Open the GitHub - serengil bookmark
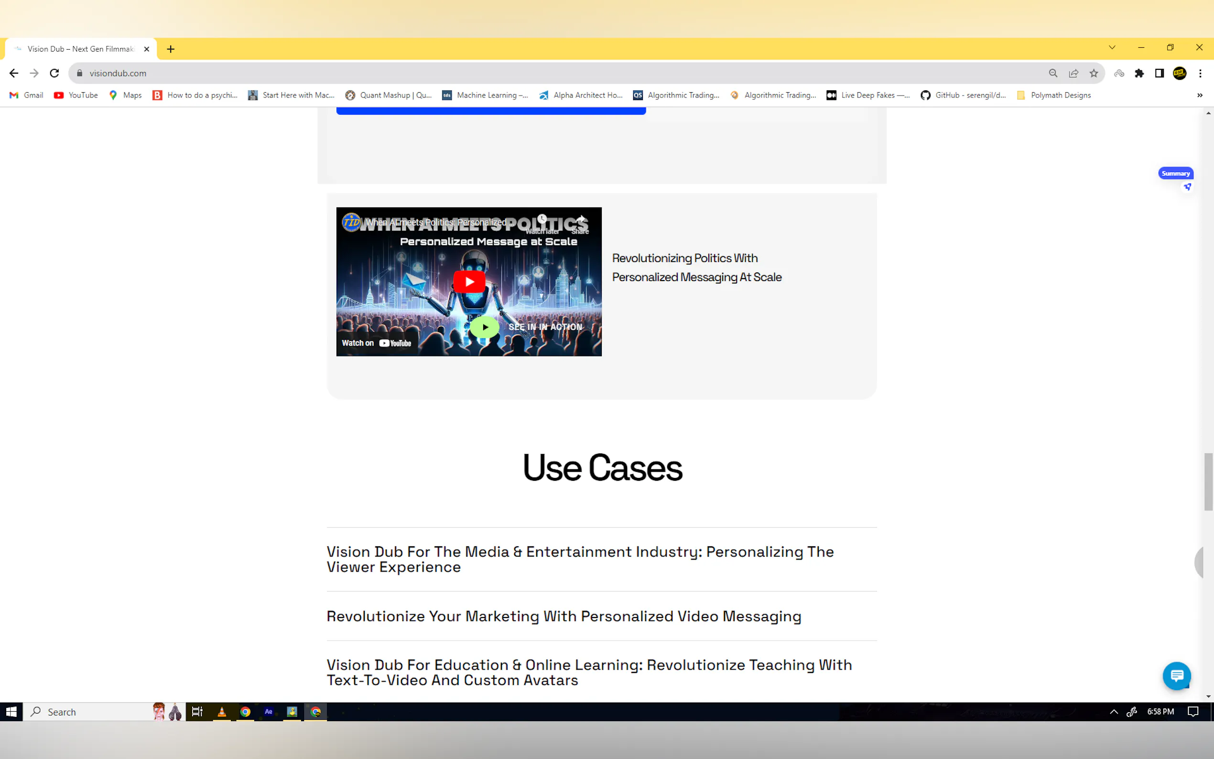Viewport: 1214px width, 759px height. click(x=963, y=96)
